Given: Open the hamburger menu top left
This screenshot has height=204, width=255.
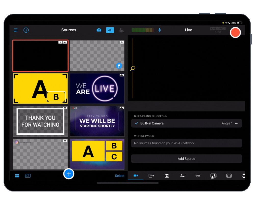Looking at the screenshot, I should [16, 30].
